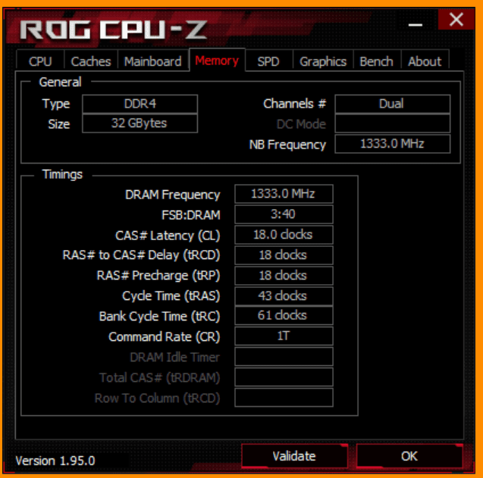Click the 32 GBytes size field
The width and height of the screenshot is (483, 478).
(x=140, y=123)
